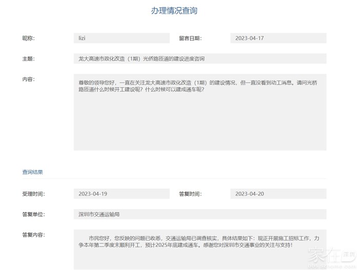Select the 深圳市交通运输局 reply unit field
The height and width of the screenshot is (270, 359).
point(200,214)
